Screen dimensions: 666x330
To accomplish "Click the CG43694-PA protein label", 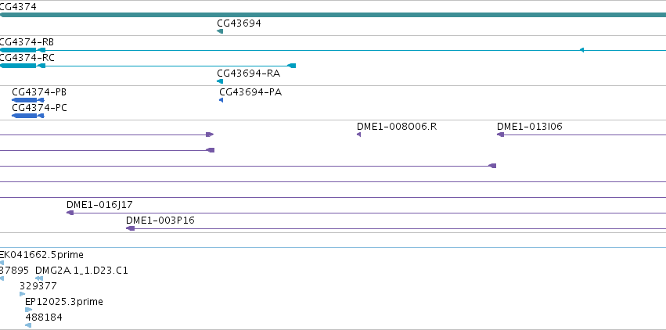I will (x=250, y=92).
